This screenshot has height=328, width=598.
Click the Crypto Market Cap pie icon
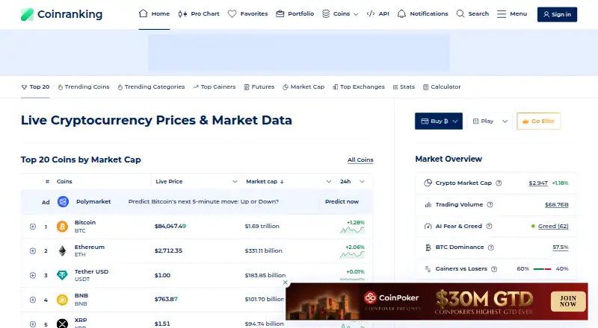click(x=428, y=183)
